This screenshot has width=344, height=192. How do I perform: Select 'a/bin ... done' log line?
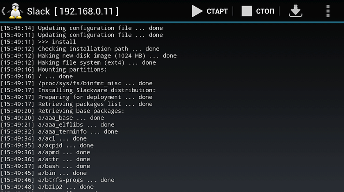coord(43,173)
